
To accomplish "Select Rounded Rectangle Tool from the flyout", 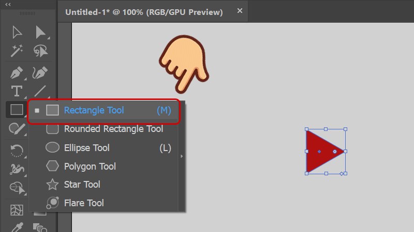I will [113, 129].
